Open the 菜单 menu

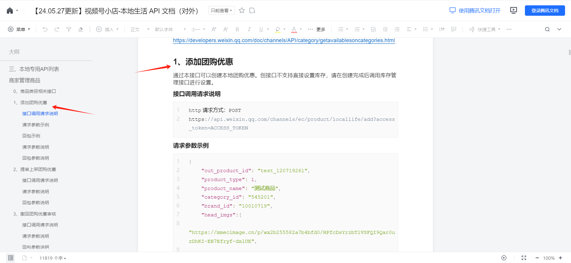[19, 29]
